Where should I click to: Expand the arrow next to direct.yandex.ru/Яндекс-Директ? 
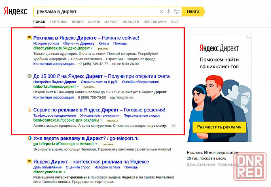(92, 48)
